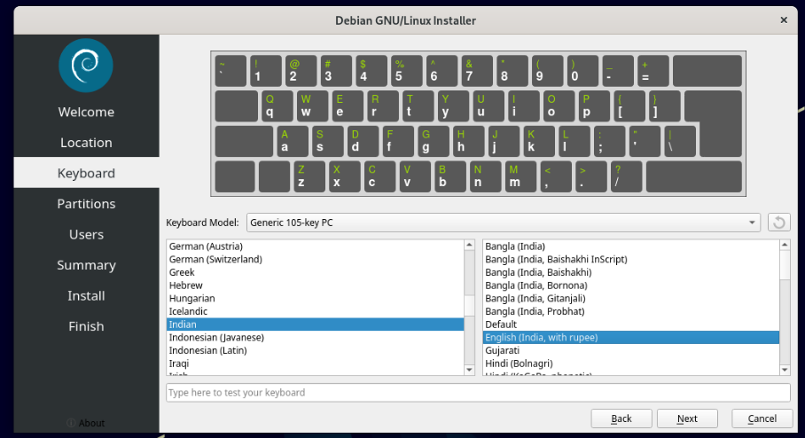This screenshot has width=805, height=438.
Task: Reset keyboard model with the refresh icon
Action: click(x=779, y=223)
